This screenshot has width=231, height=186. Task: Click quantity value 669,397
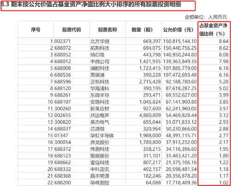point(152,41)
